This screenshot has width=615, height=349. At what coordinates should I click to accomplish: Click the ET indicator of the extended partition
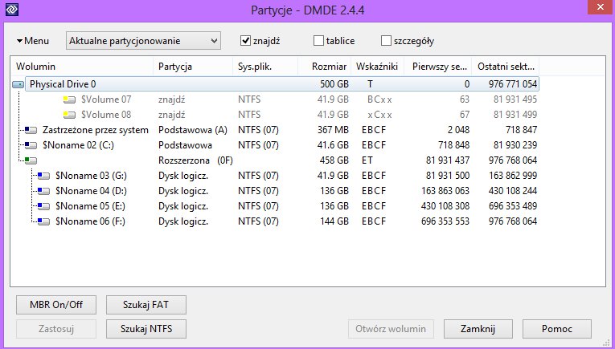tap(367, 160)
